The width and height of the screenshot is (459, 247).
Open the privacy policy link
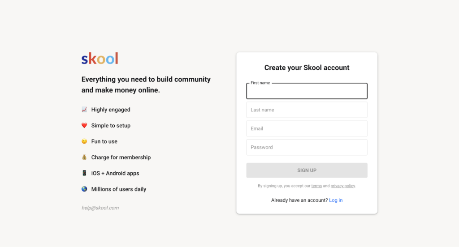[x=342, y=186]
